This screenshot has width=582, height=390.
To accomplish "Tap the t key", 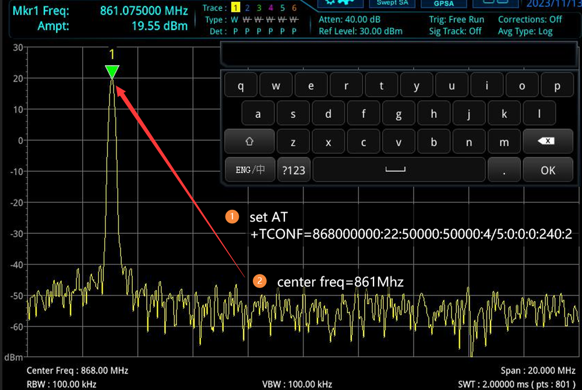I will [x=381, y=85].
